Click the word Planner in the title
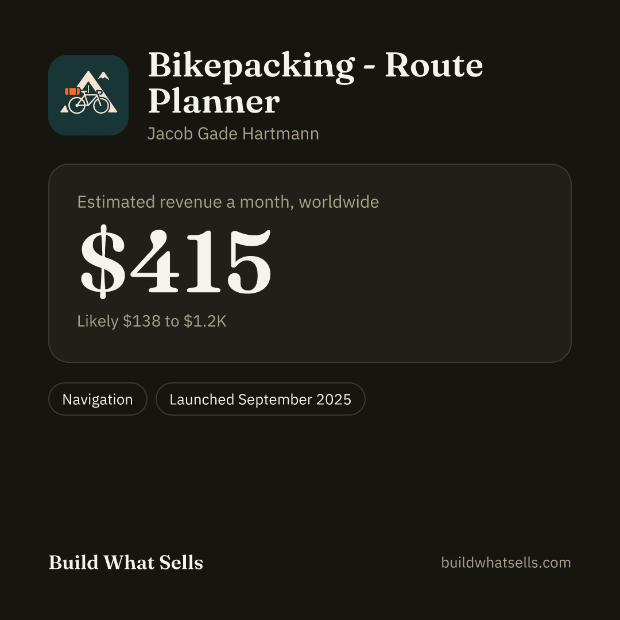 [x=214, y=101]
